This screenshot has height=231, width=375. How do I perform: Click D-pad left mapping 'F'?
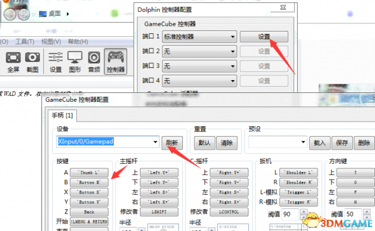[356, 192]
